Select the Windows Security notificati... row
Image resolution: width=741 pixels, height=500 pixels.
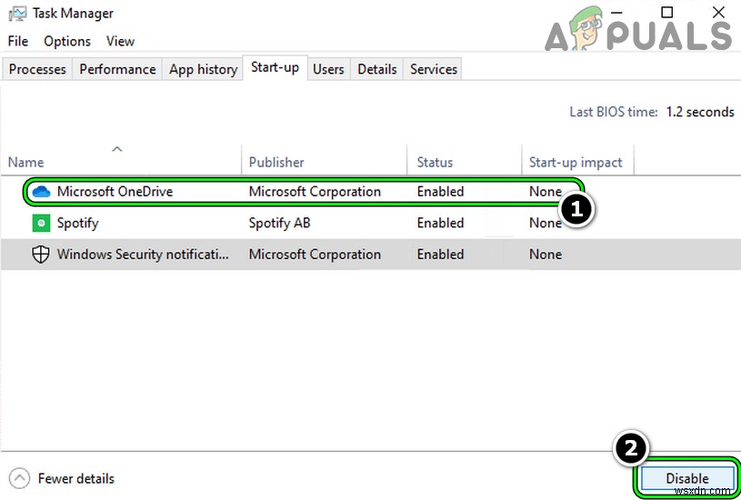(x=371, y=255)
